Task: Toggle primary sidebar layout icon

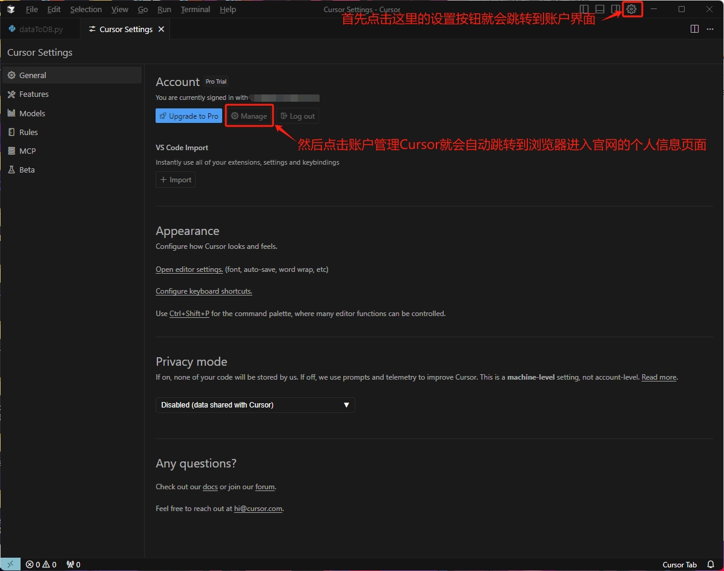Action: click(584, 9)
